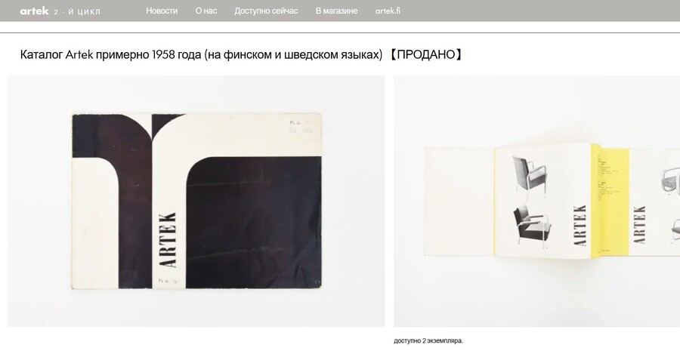The image size is (680, 354).
Task: Select Доступно сейчас in the navigation bar
Action: pos(266,11)
